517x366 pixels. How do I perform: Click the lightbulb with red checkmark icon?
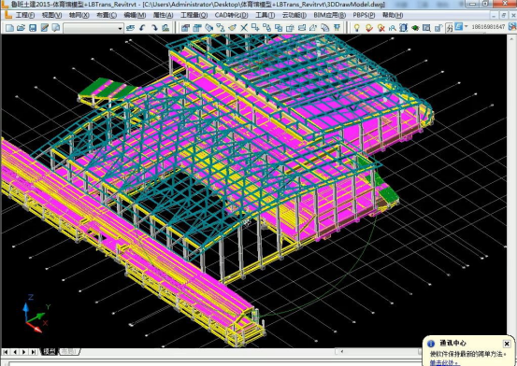(x=368, y=28)
